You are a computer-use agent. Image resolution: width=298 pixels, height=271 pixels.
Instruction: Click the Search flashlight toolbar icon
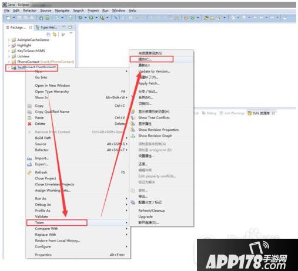click(x=219, y=18)
